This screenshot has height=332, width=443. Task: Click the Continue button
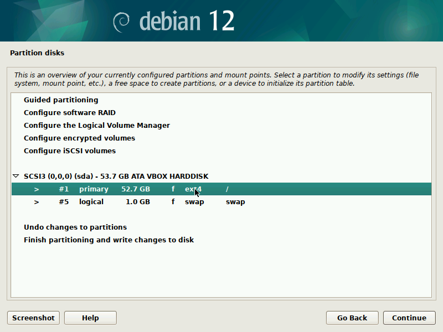[x=409, y=318]
